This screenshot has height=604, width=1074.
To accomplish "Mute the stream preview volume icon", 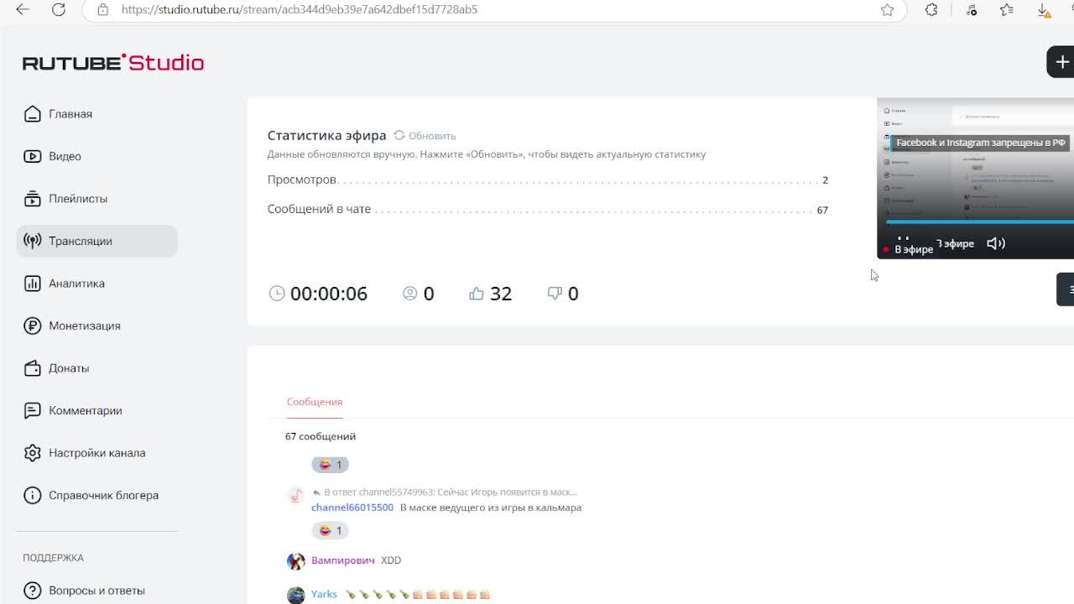I will pos(996,243).
